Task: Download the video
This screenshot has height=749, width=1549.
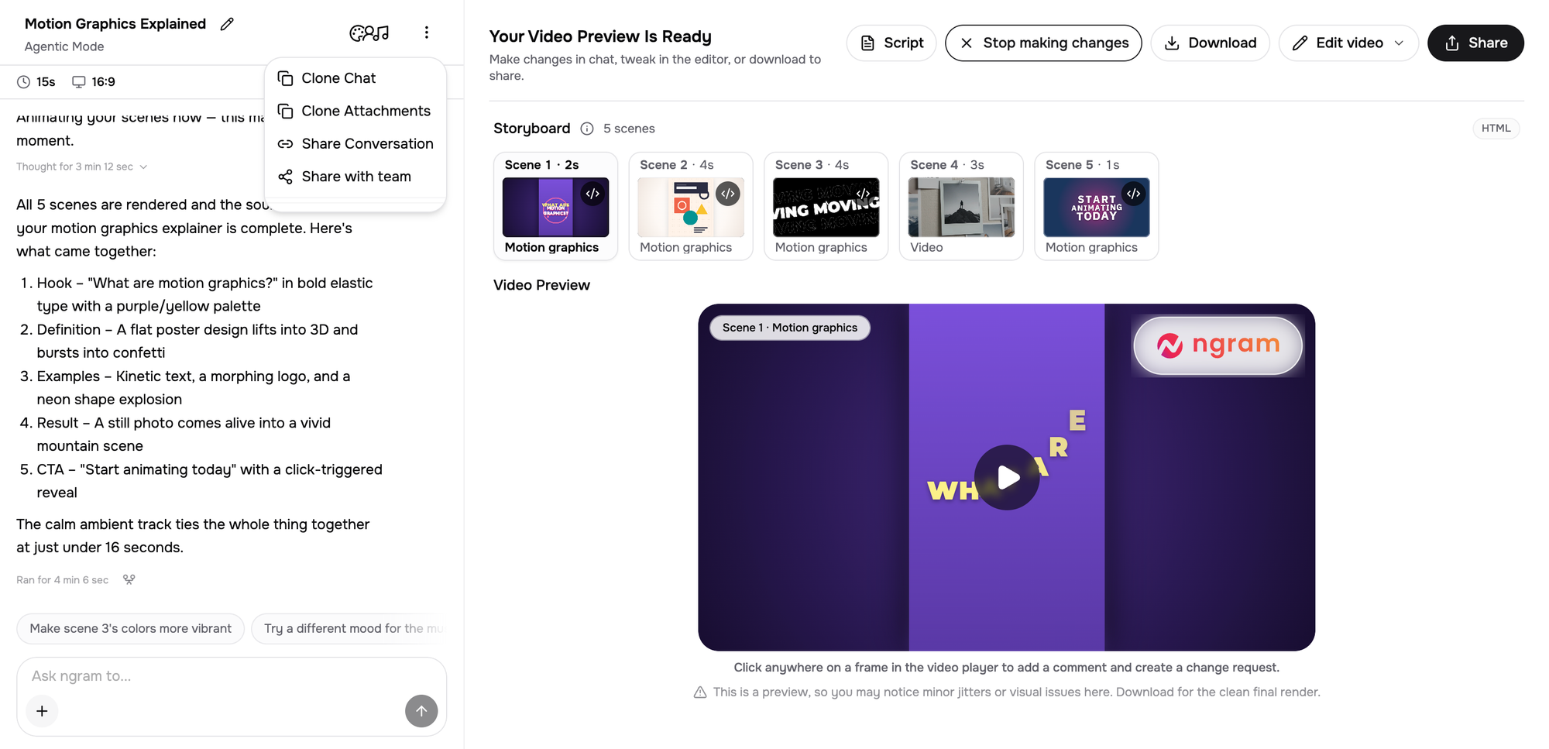Action: 1210,43
